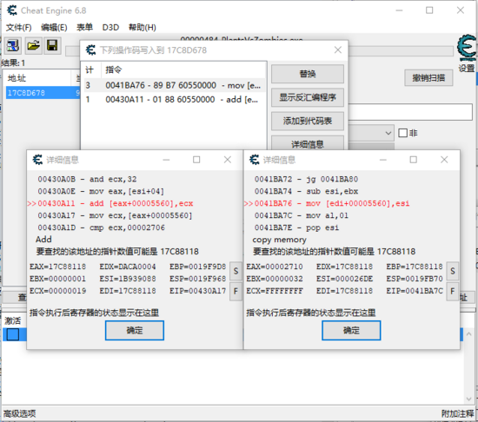Click disassembly line 00430A1D cmp ecx,00002706
The width and height of the screenshot is (478, 422).
101,227
